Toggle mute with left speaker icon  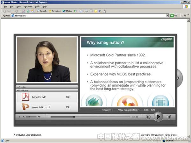pyautogui.click(x=24, y=117)
